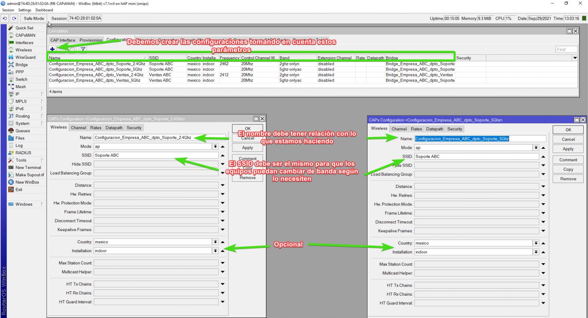Viewport: 588px width, 318px height.
Task: Expand the Tools submenu in the sidebar
Action: point(42,160)
